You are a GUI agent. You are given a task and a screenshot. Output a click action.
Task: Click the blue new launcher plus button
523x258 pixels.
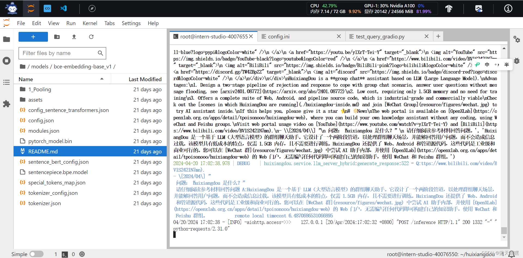coord(33,37)
